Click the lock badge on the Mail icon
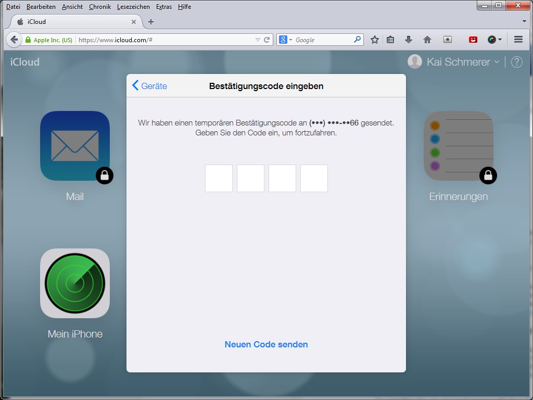Screen dimensions: 533x400 pos(104,176)
